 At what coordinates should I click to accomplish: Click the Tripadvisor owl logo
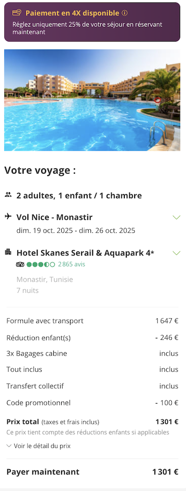point(20,265)
